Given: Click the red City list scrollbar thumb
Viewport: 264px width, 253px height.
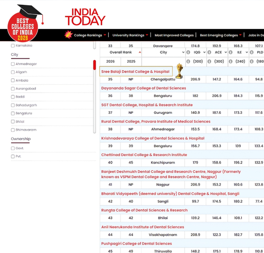Looking at the screenshot, I should pos(95,65).
